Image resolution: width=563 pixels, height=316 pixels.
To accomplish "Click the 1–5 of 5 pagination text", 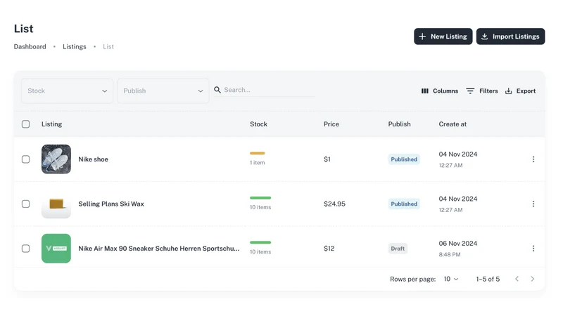I will tap(488, 279).
